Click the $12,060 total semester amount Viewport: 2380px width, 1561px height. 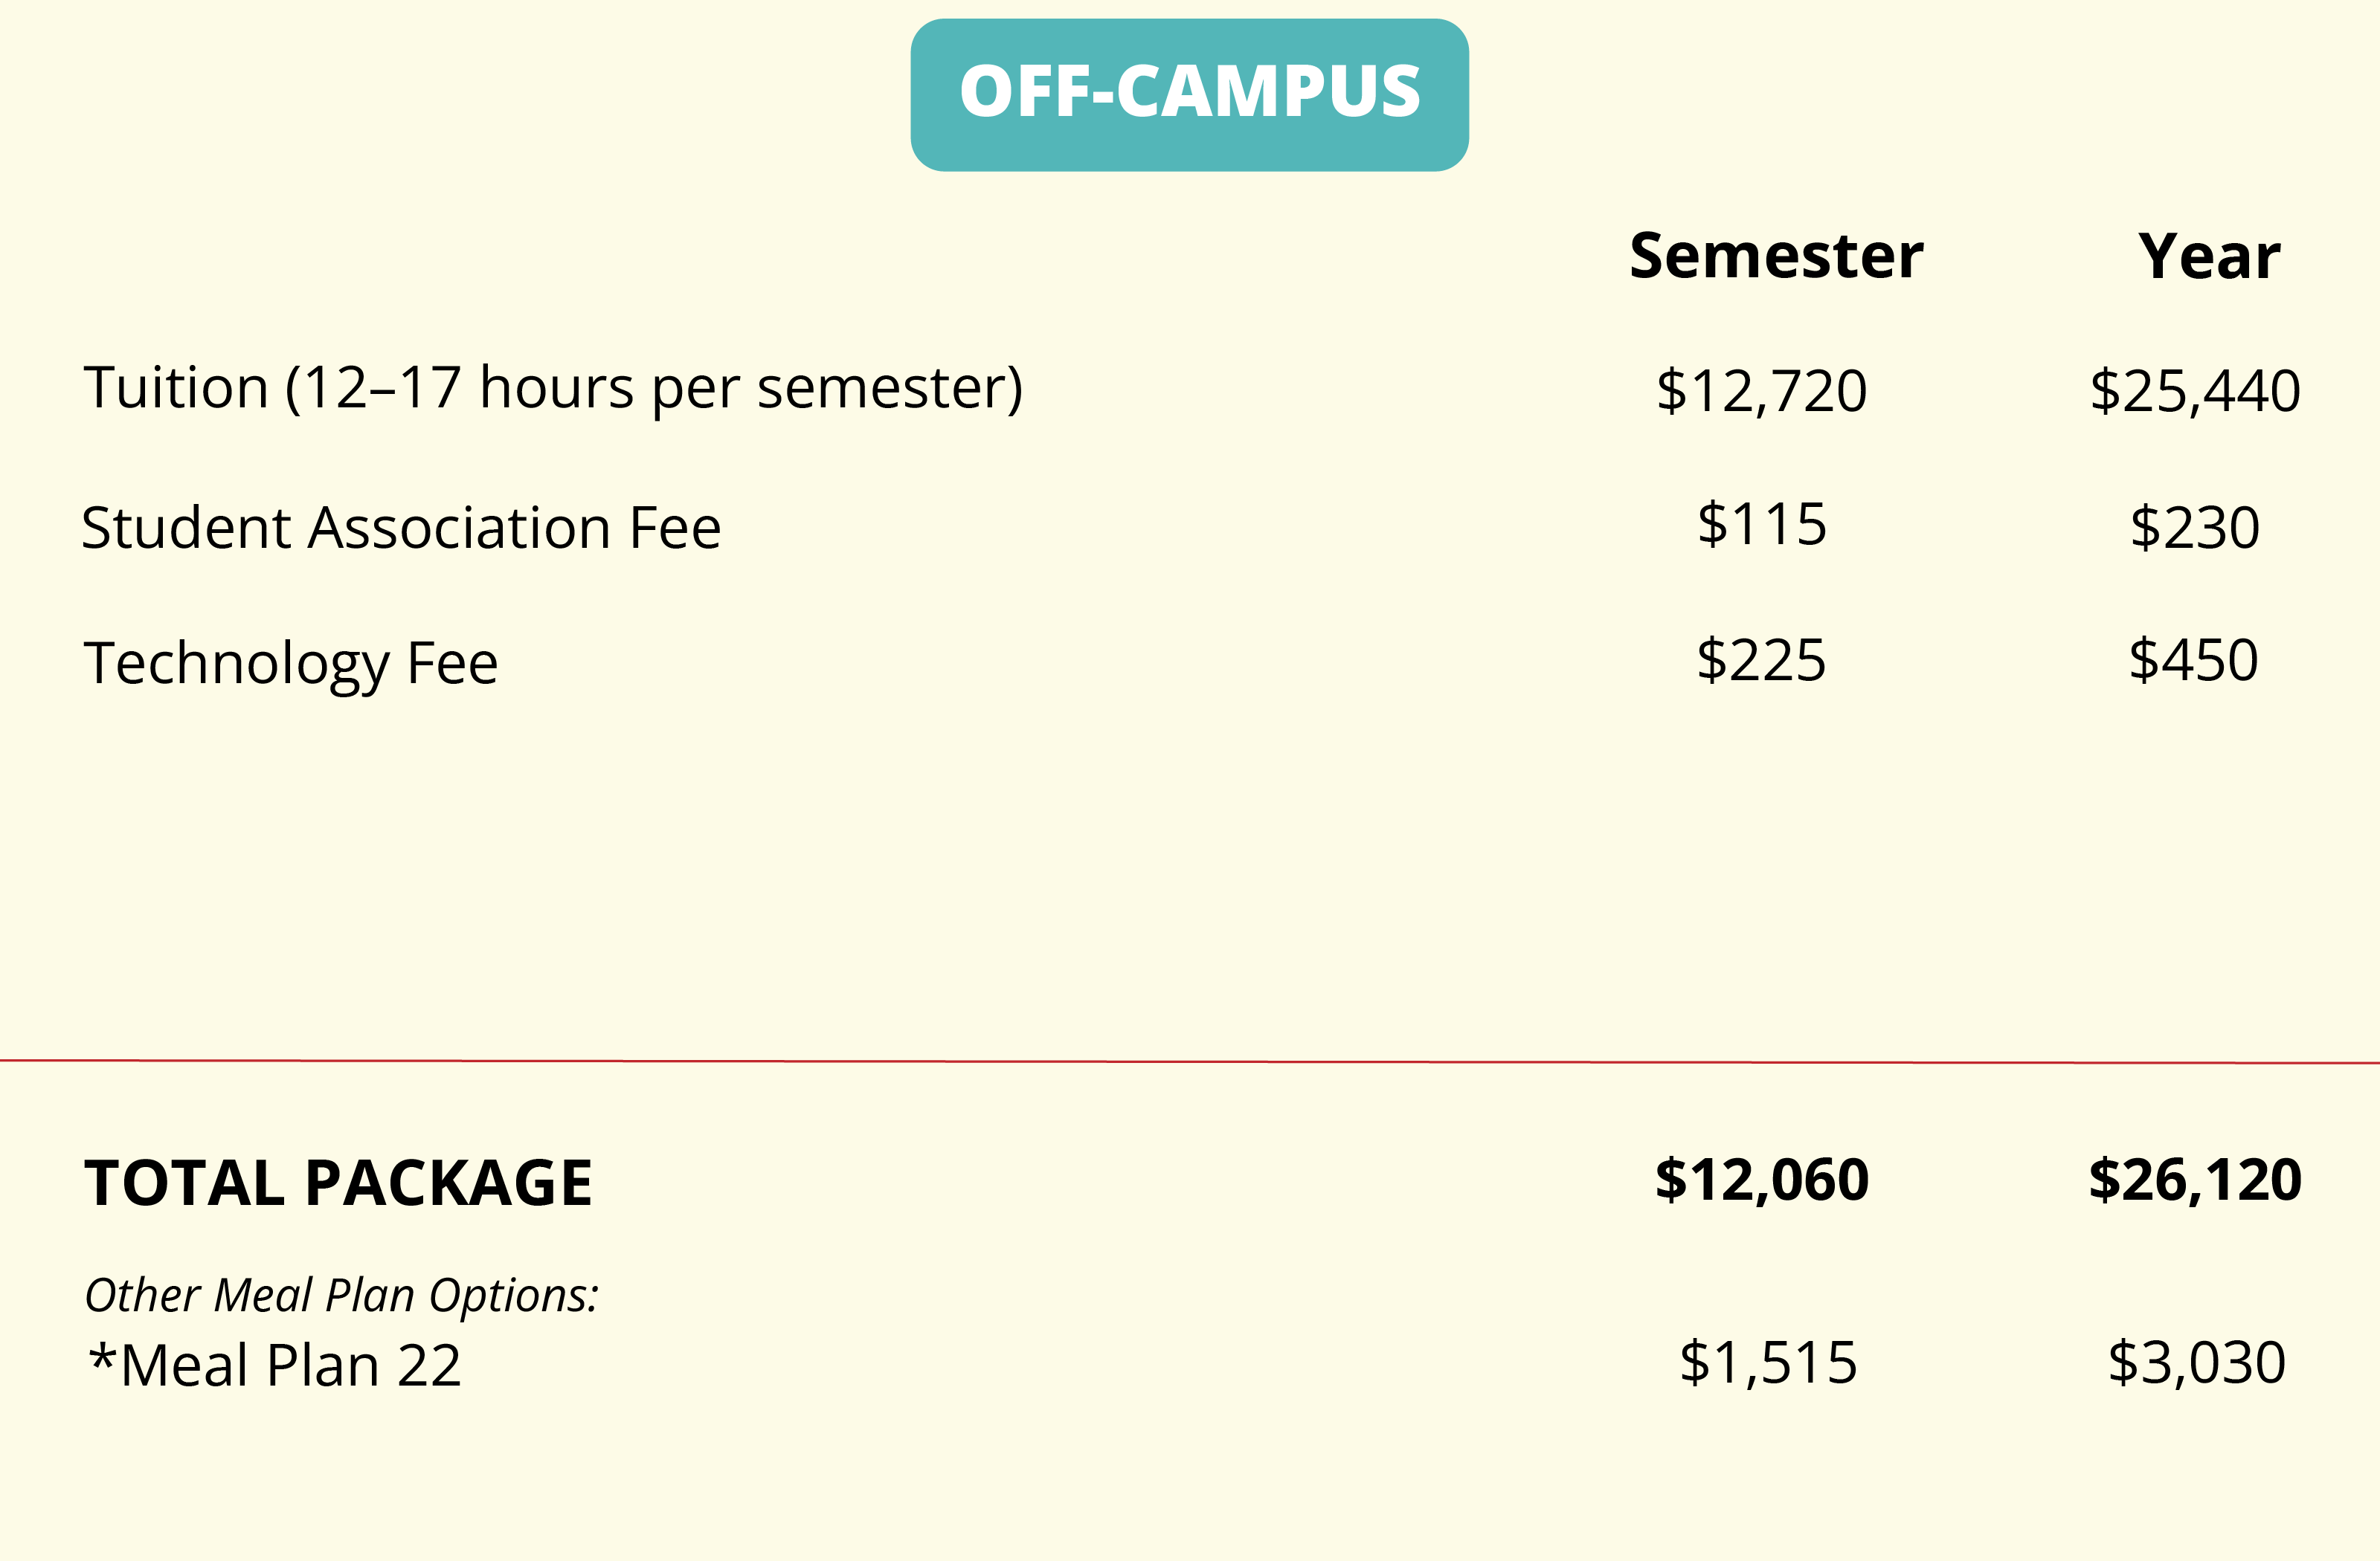pos(1762,1180)
